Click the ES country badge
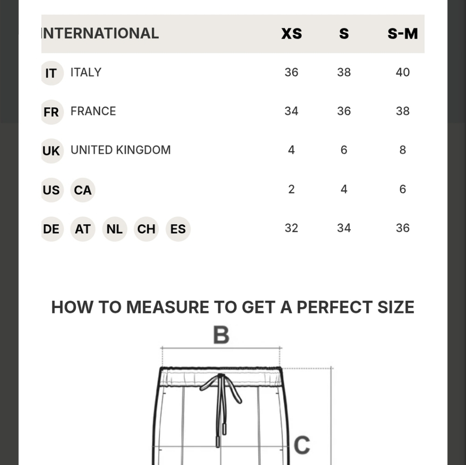466x465 pixels. (178, 229)
